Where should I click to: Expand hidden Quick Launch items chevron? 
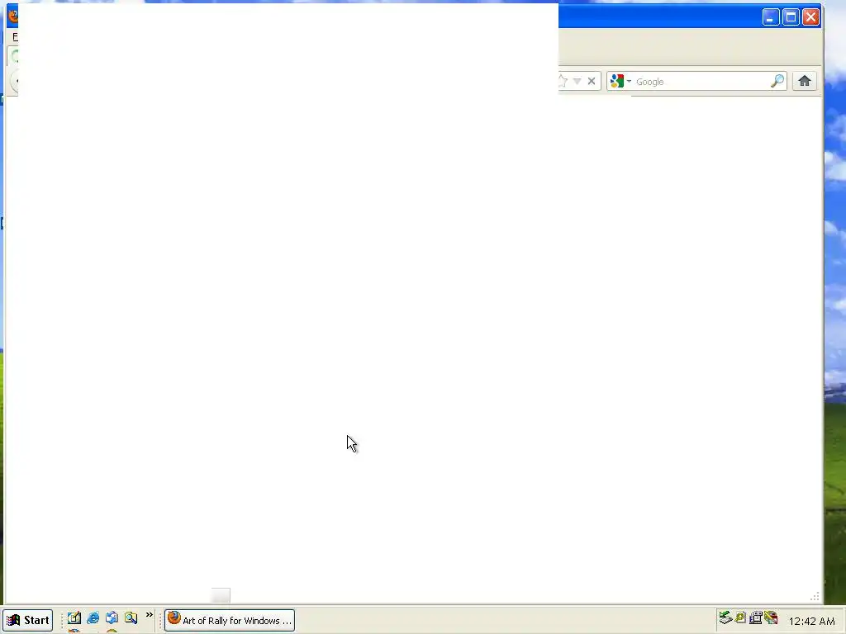coord(150,615)
